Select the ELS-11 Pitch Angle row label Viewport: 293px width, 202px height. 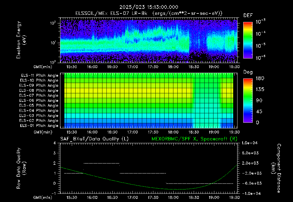(x=39, y=76)
